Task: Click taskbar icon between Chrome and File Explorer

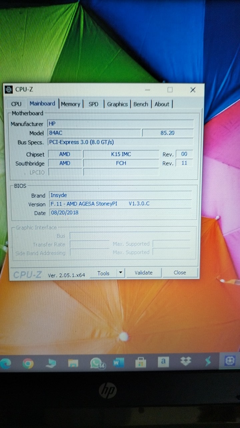Action: pos(51,363)
